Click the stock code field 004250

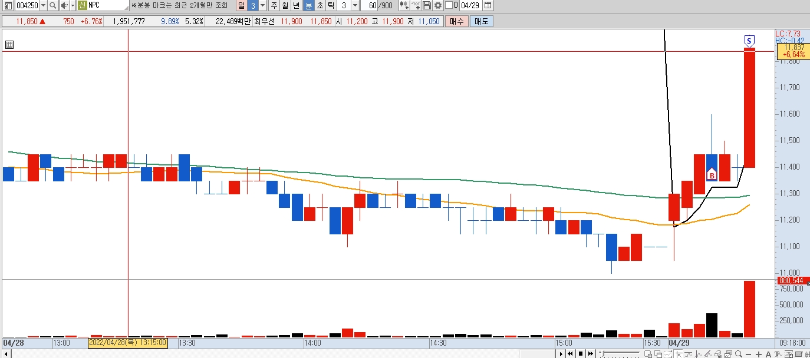tap(27, 5)
